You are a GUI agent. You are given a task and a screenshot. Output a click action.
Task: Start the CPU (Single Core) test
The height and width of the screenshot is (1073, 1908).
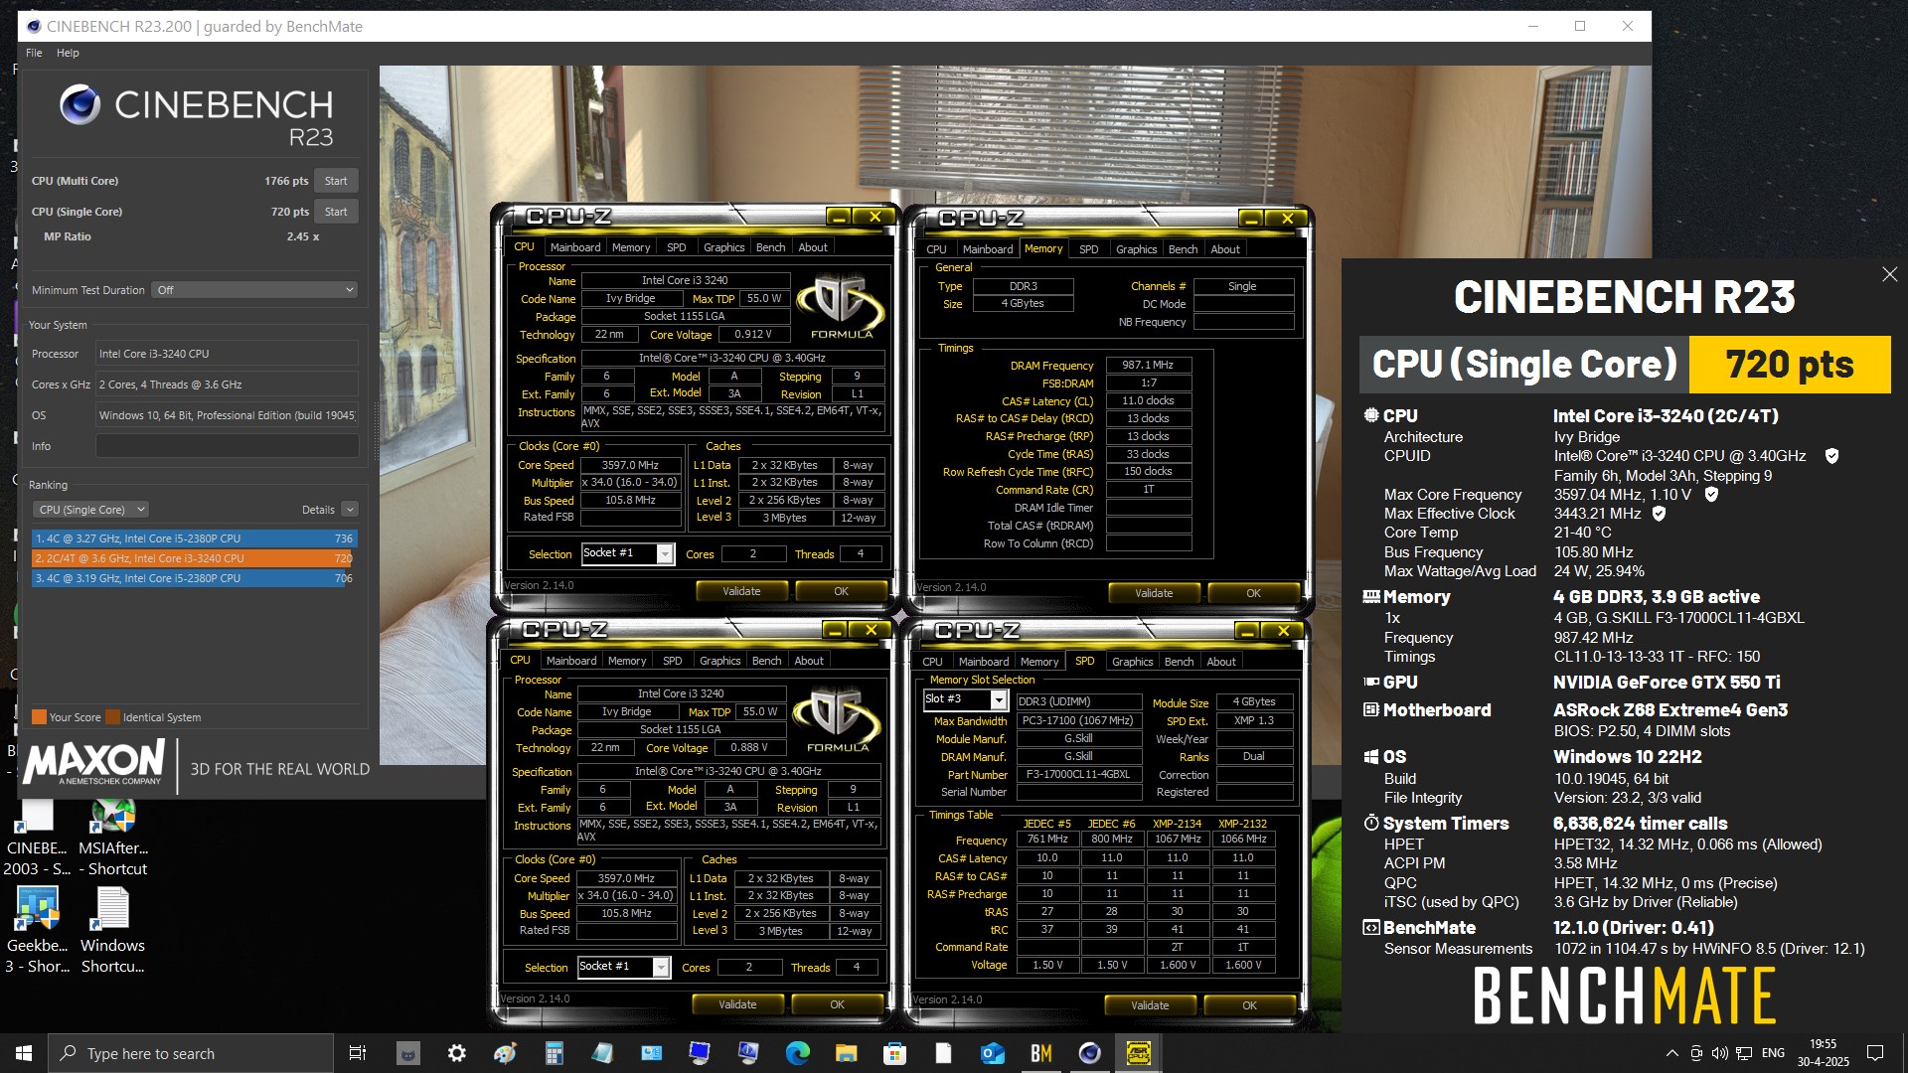336,212
